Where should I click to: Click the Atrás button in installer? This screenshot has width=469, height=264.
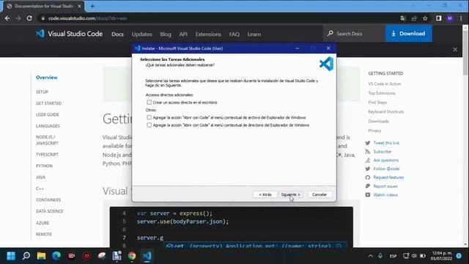pos(265,194)
